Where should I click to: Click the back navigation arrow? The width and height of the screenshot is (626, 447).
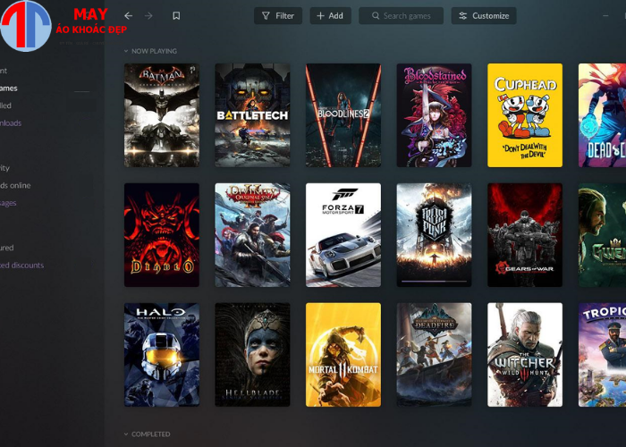coord(128,16)
